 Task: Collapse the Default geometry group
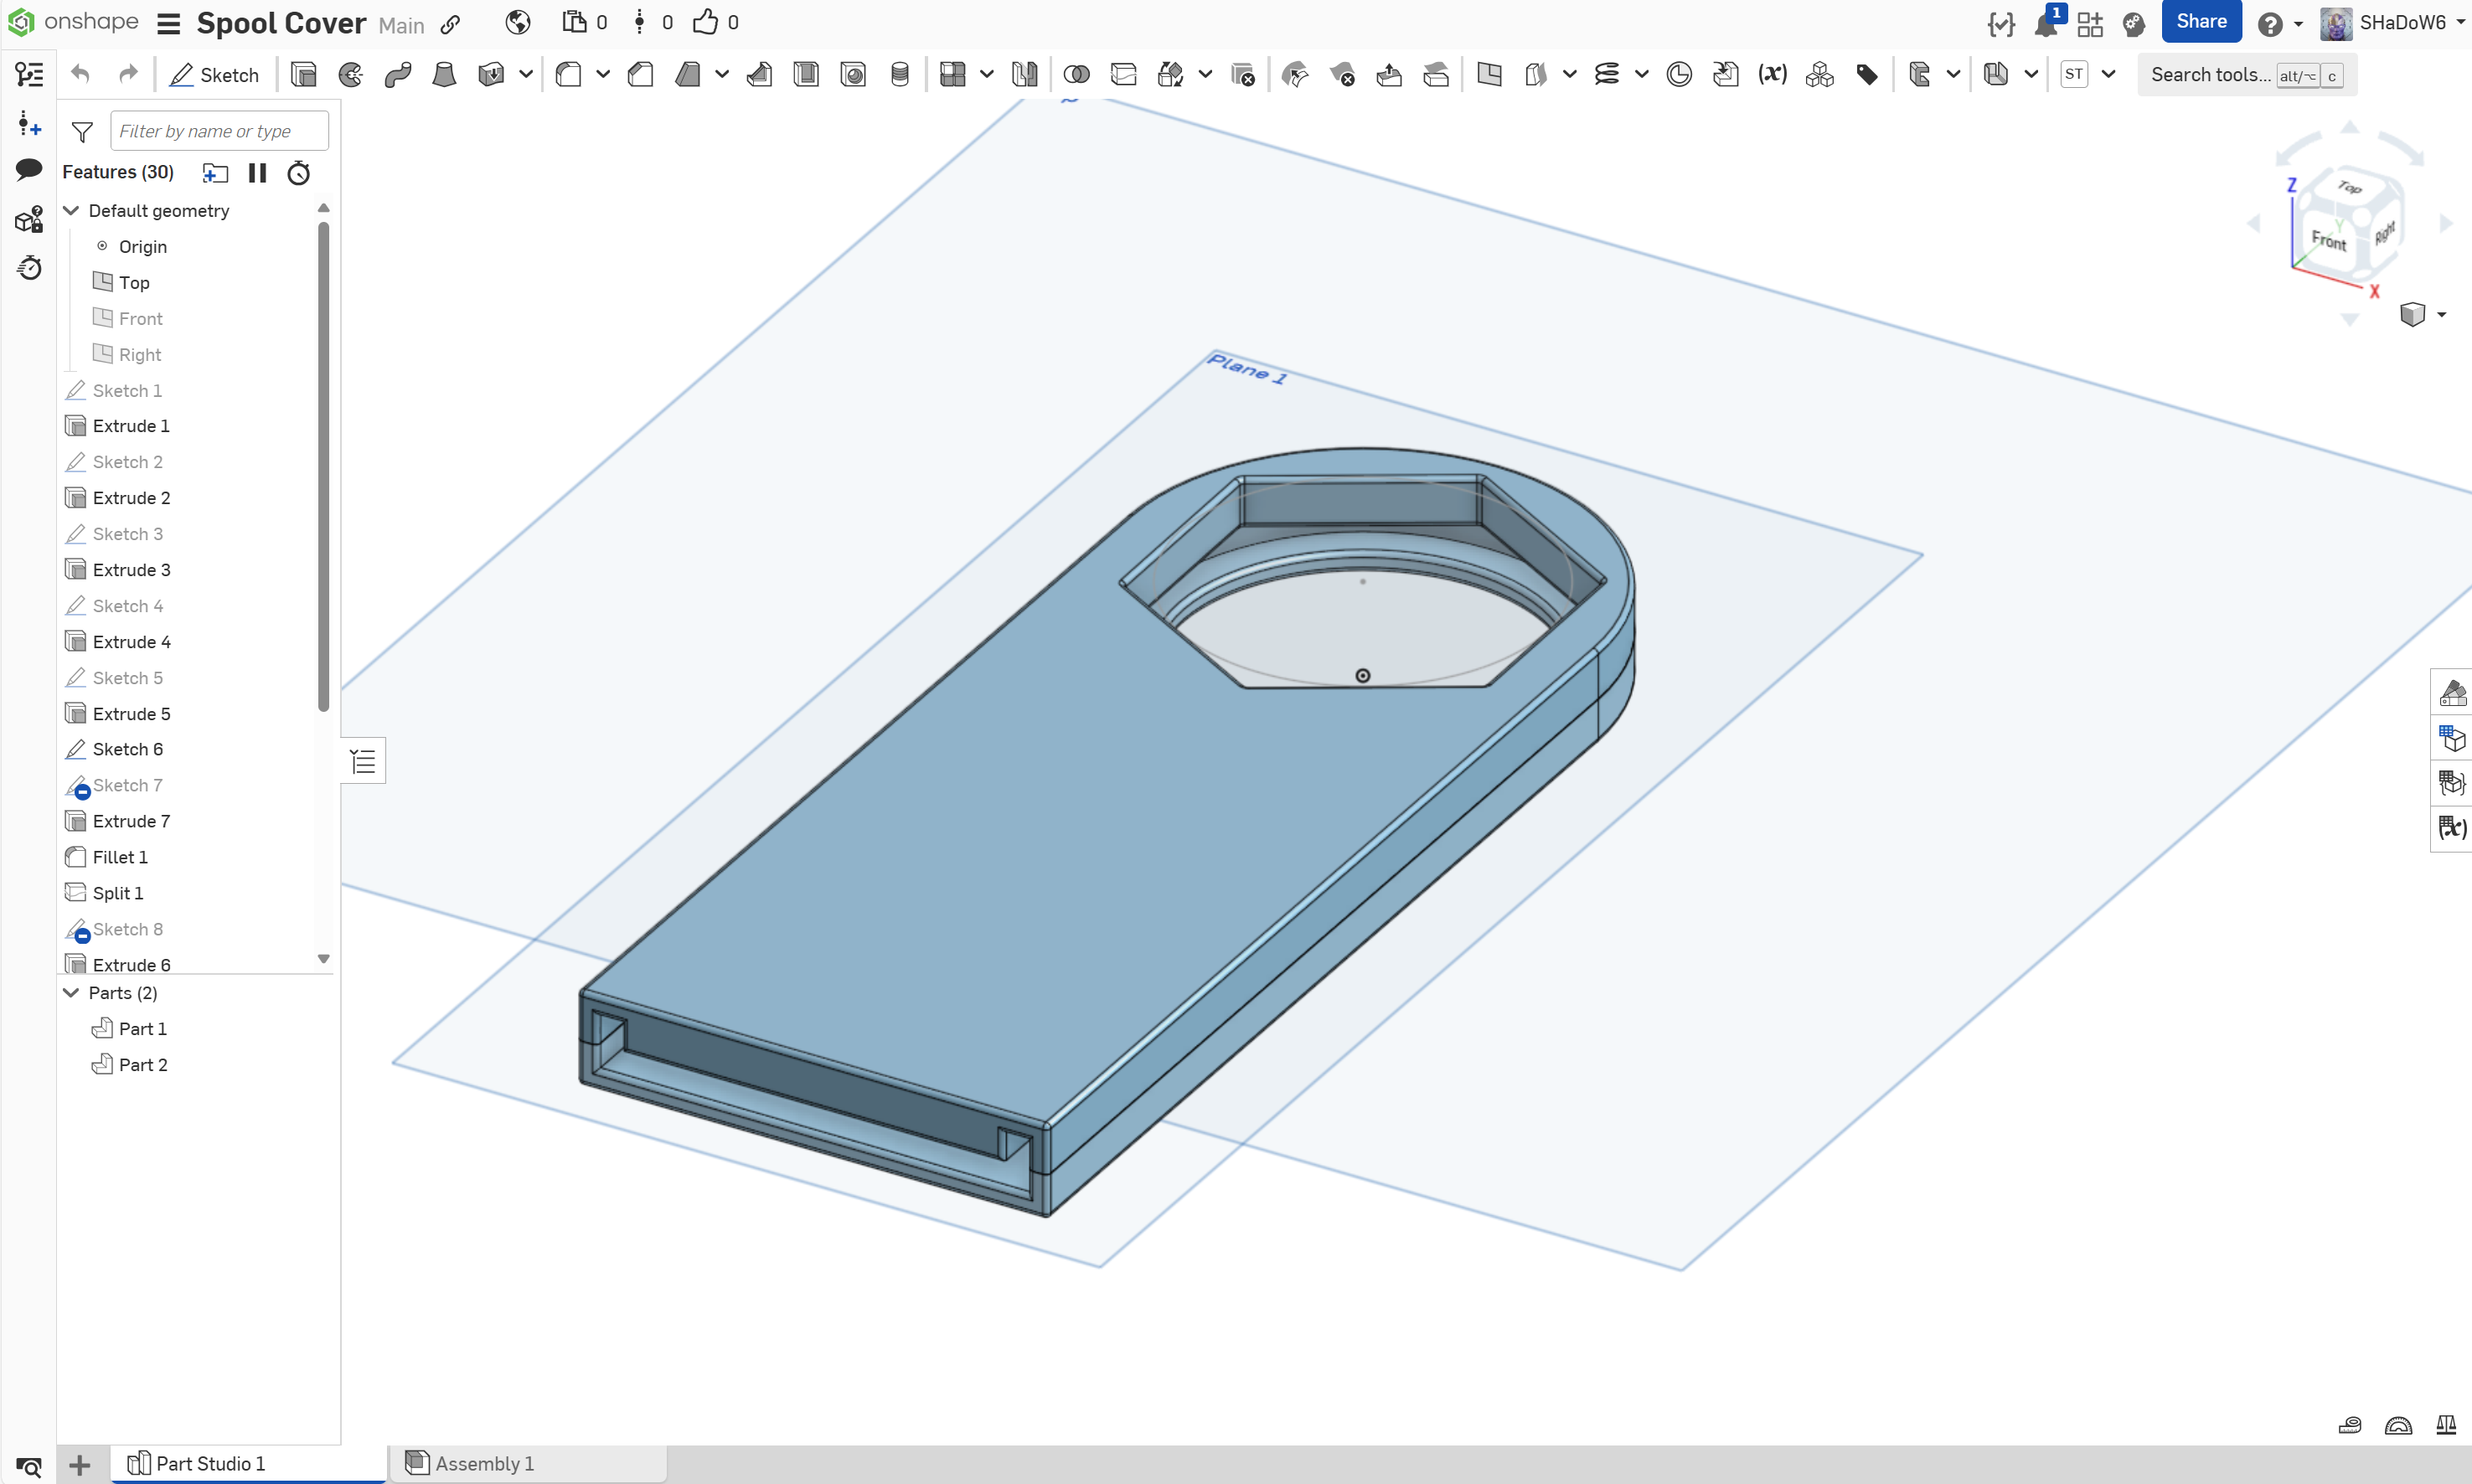tap(71, 211)
